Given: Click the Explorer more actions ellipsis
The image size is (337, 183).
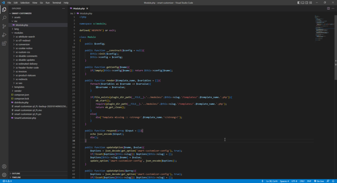Looking at the screenshot, I should [x=64, y=8].
